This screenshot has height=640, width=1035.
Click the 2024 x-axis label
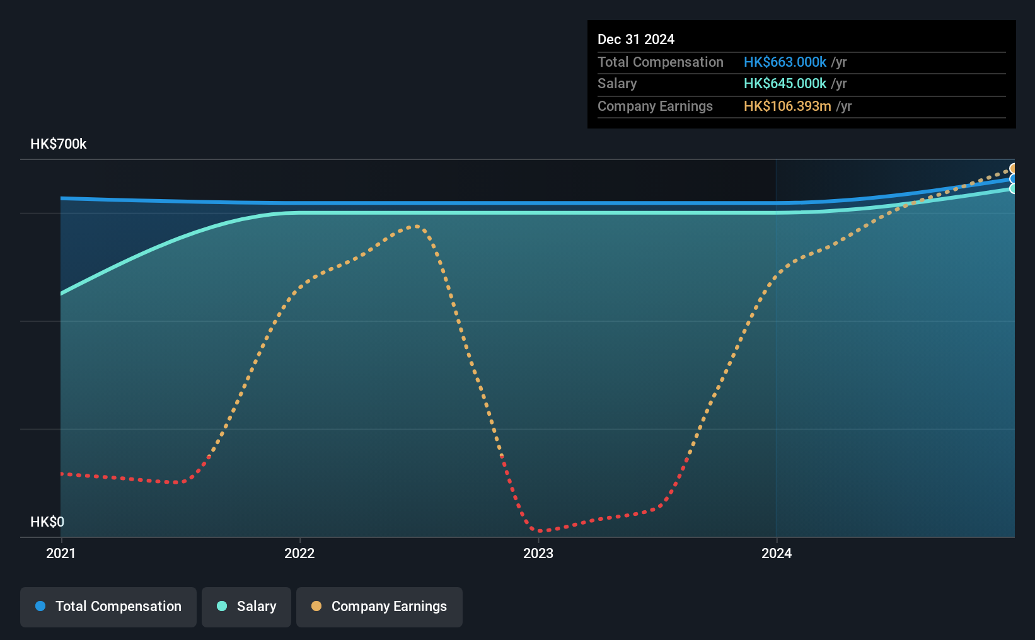[x=777, y=554]
